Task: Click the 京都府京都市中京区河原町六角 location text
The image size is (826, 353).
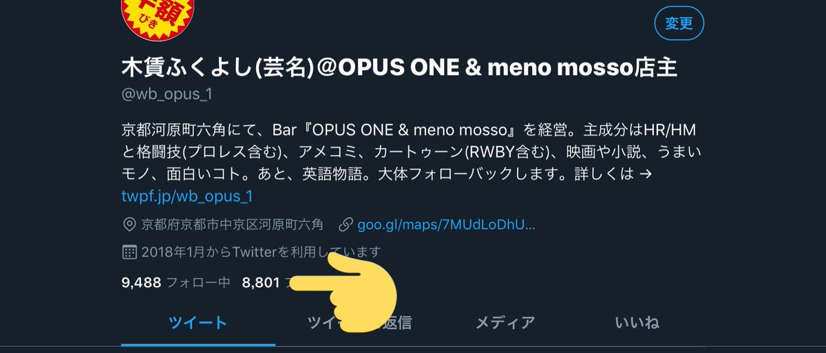Action: (x=232, y=225)
